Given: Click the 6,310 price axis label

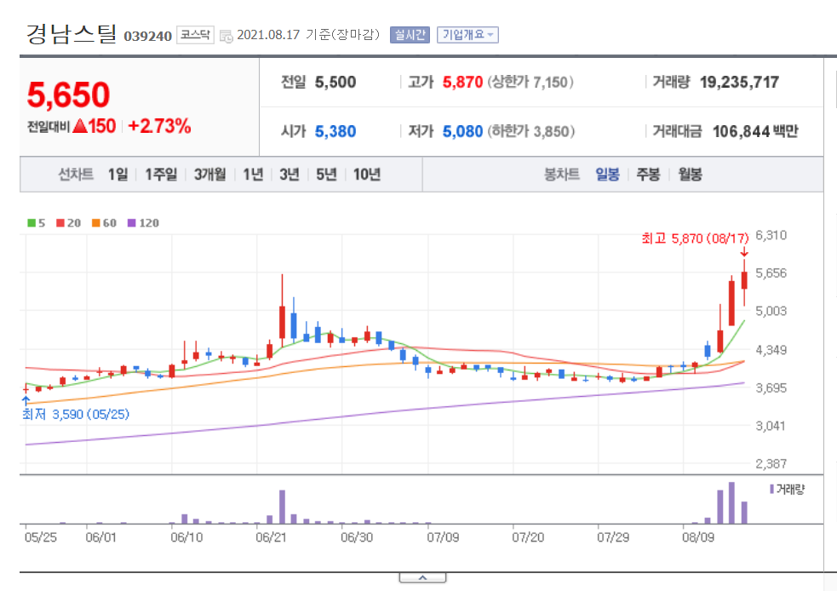Looking at the screenshot, I should click(x=771, y=235).
